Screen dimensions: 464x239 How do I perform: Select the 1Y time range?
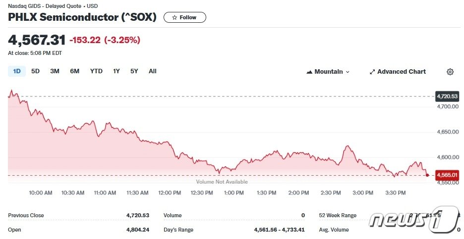116,71
